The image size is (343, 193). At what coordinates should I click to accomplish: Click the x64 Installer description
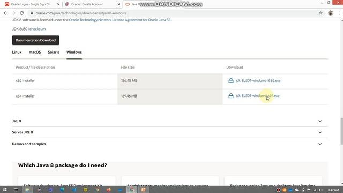(25, 96)
